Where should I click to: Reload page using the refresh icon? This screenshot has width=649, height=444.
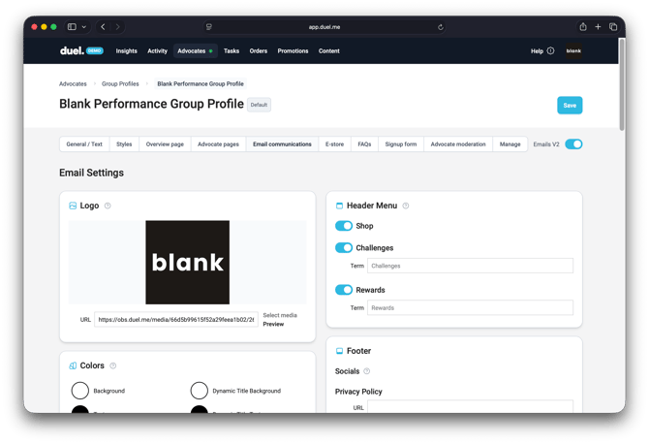[x=441, y=27]
